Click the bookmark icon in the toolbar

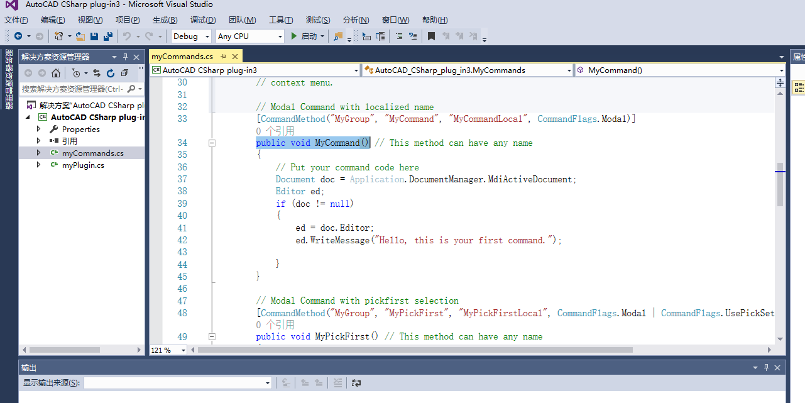pos(431,36)
